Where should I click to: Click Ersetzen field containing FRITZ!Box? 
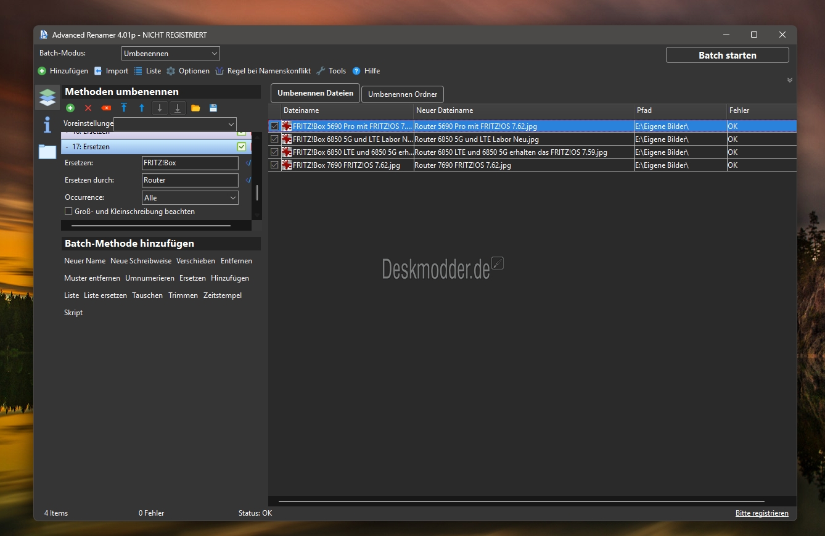[x=190, y=163]
